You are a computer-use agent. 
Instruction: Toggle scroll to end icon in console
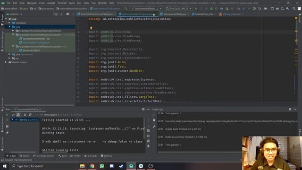coord(148,136)
